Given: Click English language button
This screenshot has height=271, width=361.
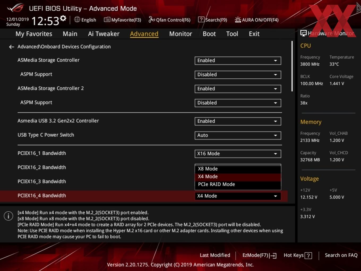Looking at the screenshot, I should pyautogui.click(x=85, y=20).
